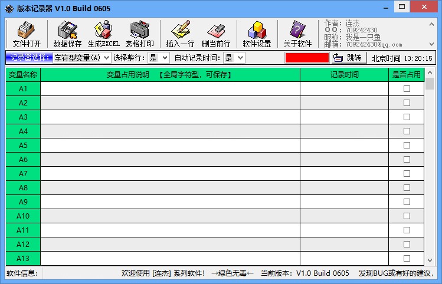This screenshot has width=442, height=284.
Task: Click the 生成EXCEL export icon
Action: pos(103,31)
